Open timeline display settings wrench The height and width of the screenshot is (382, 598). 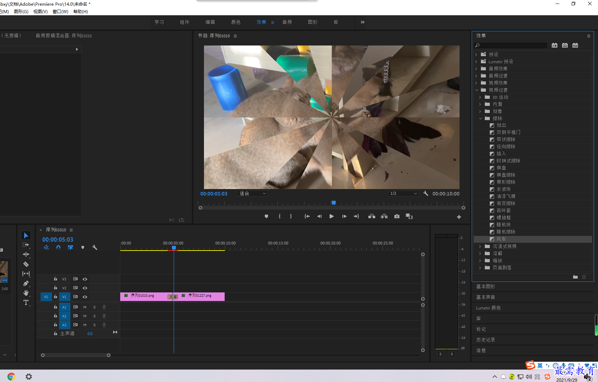(95, 247)
